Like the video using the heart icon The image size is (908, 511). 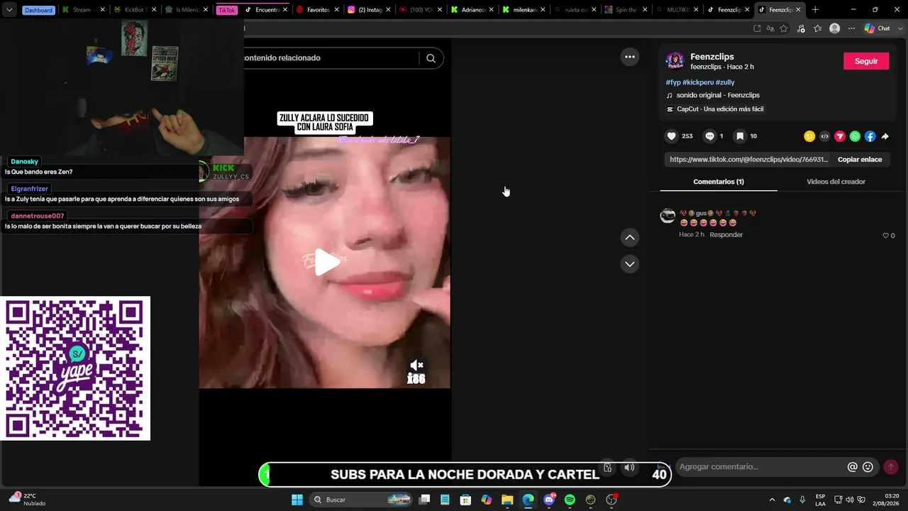[671, 136]
